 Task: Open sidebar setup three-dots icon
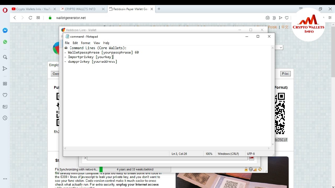click(x=5, y=179)
